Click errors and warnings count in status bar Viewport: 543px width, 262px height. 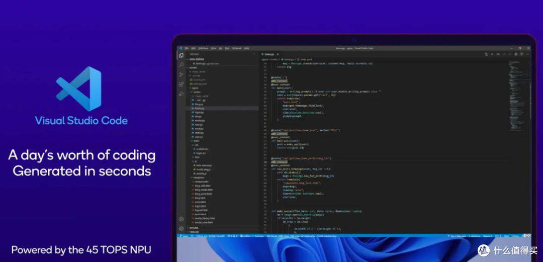[x=232, y=236]
